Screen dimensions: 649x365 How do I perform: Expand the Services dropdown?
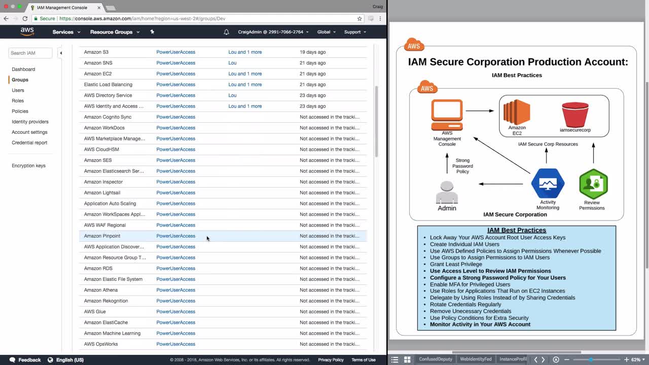click(x=66, y=32)
